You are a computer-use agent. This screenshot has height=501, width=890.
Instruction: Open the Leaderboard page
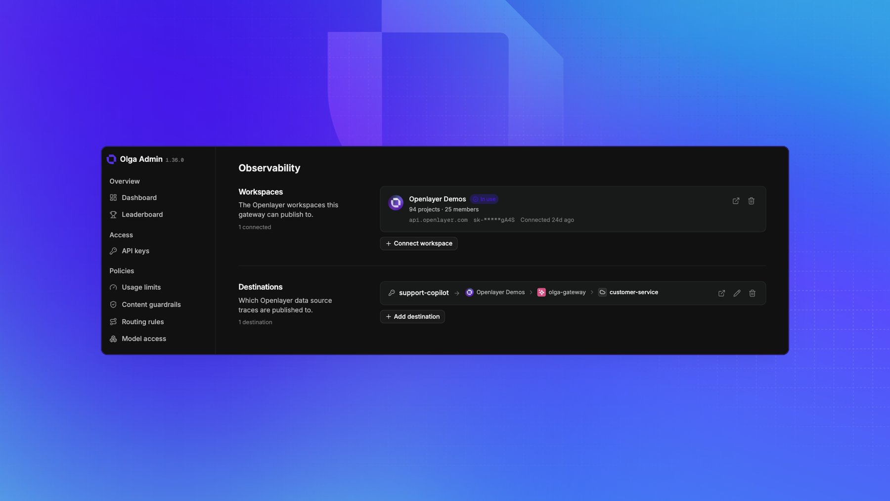(136, 215)
